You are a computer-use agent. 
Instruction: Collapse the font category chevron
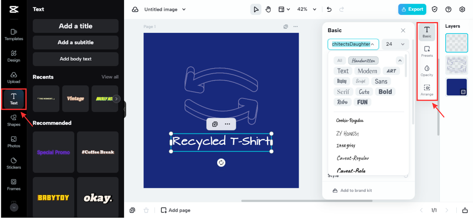tap(399, 60)
